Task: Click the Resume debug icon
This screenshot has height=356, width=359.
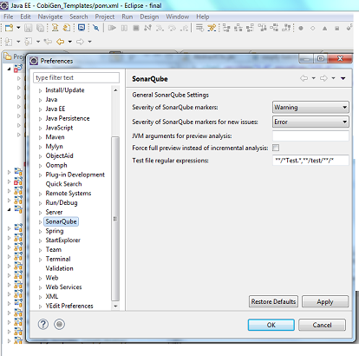Action: (112, 28)
